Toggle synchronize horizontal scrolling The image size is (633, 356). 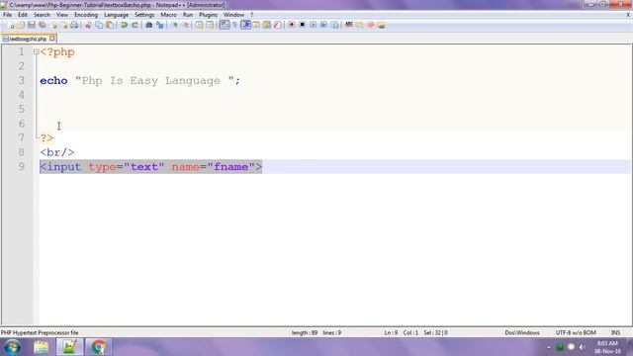tap(210, 25)
